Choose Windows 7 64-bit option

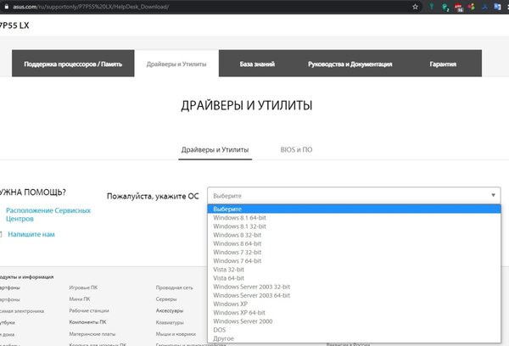(x=354, y=260)
